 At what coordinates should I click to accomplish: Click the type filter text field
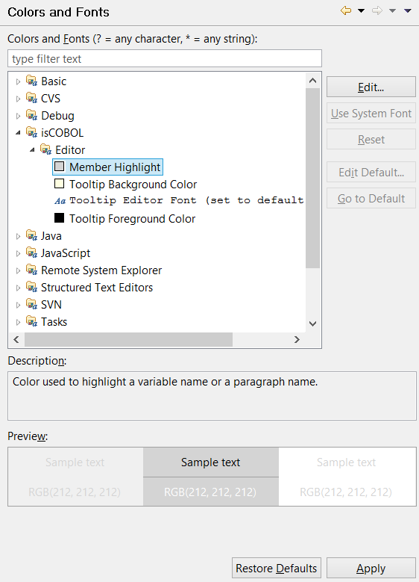tap(165, 58)
